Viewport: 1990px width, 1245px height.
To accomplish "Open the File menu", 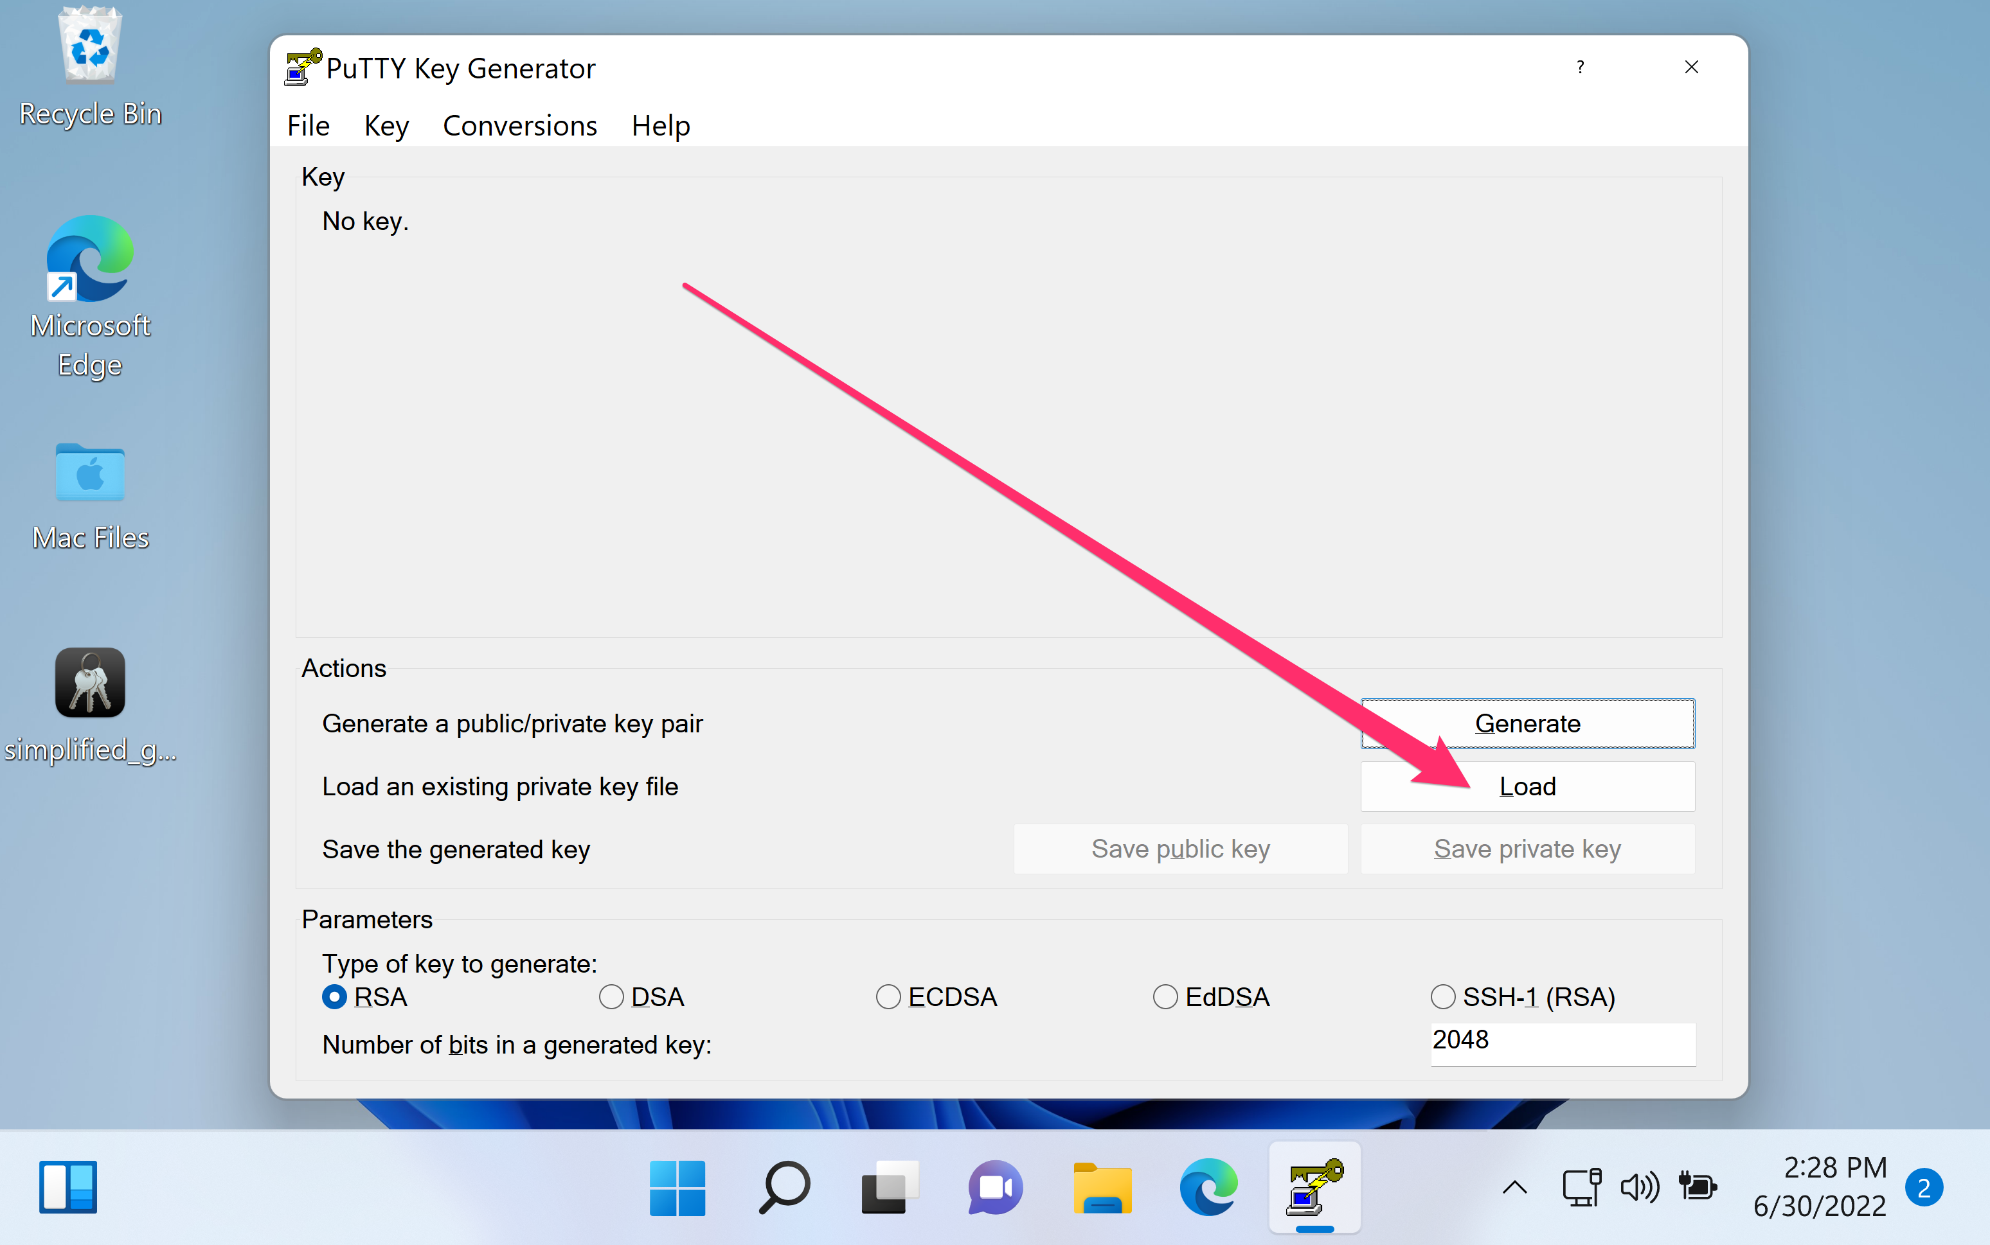I will [x=308, y=125].
